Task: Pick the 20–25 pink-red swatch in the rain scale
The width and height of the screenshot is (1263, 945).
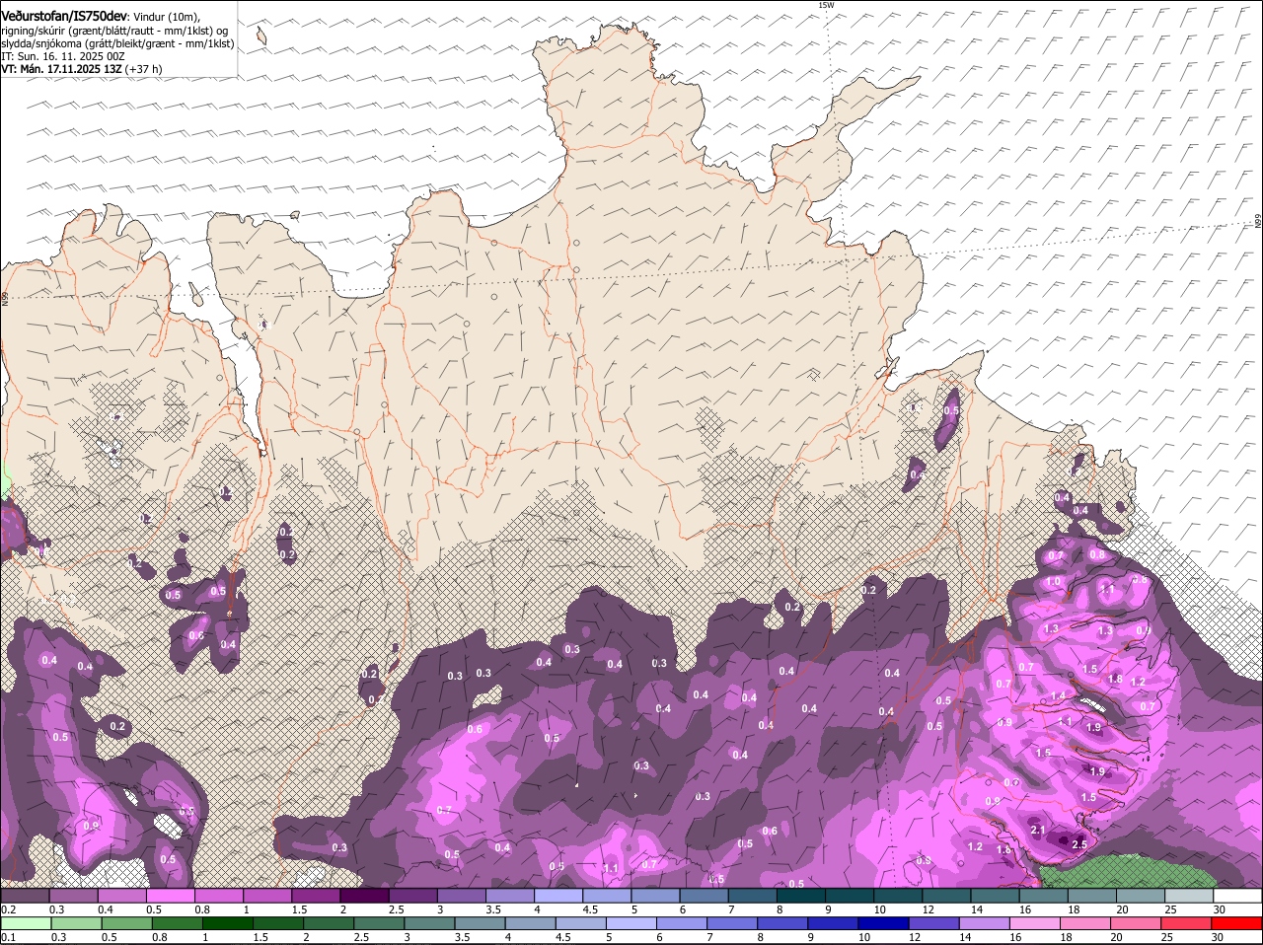Action: [1138, 923]
